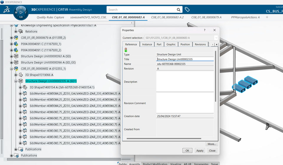This screenshot has height=165, width=283.
Task: Click the Description text area
Action: tap(185, 82)
